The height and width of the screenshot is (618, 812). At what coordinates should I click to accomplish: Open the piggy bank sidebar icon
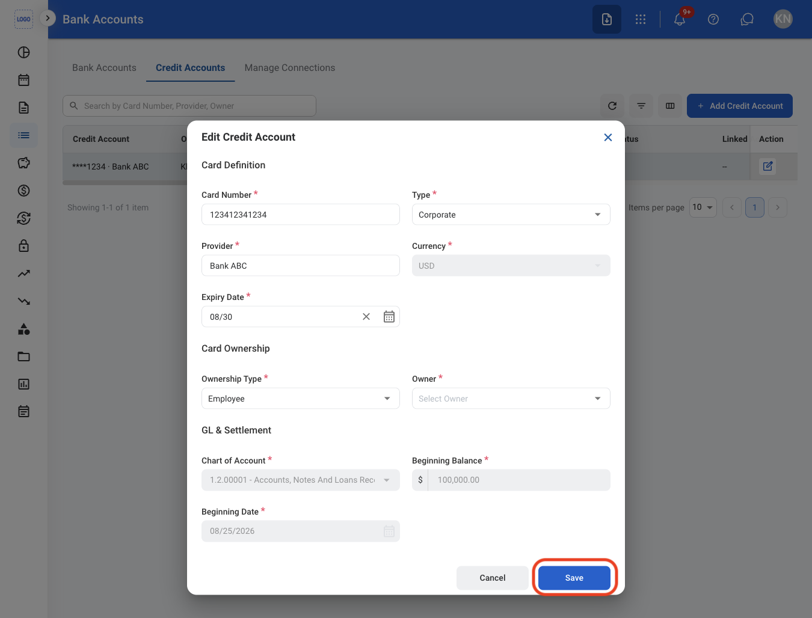click(23, 163)
